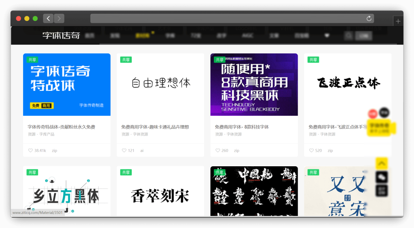This screenshot has width=414, height=228.
Task: Open title 字体传奇特战体-贡献粉丝永久免费
Action: [61, 127]
